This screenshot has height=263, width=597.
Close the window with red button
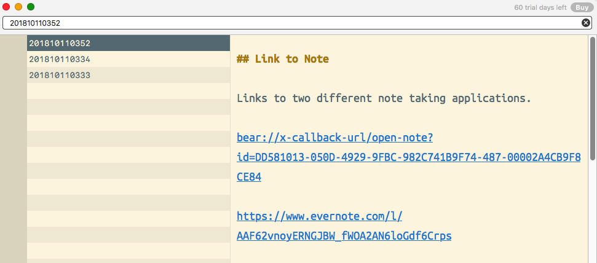6,7
